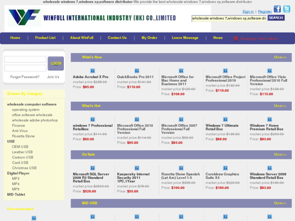Focus the search text field
The image size is (295, 221).
[229, 18]
